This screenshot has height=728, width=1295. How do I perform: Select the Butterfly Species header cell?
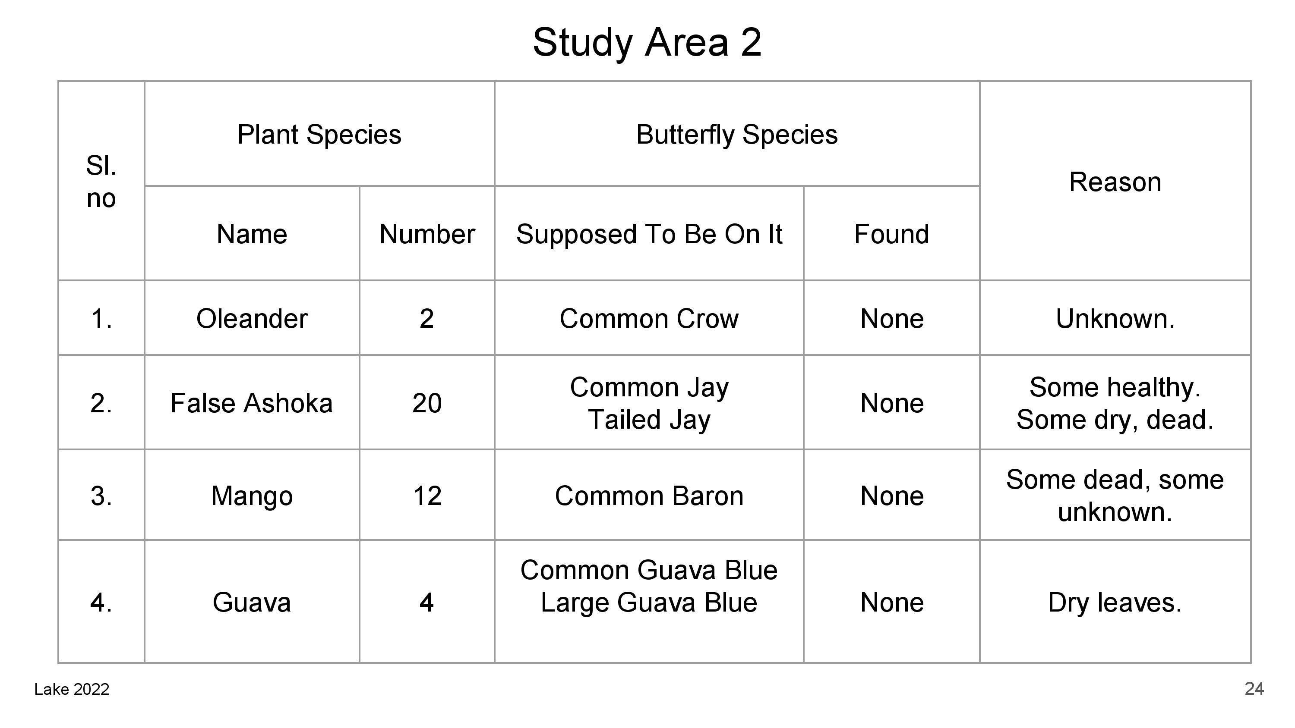point(736,135)
